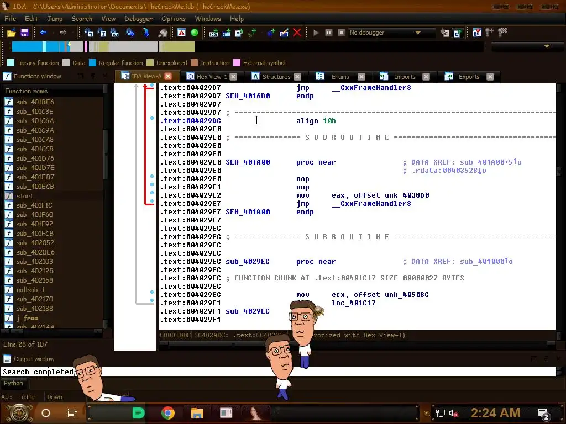
Task: Click the Open file folder toolbar icon
Action: [x=11, y=33]
